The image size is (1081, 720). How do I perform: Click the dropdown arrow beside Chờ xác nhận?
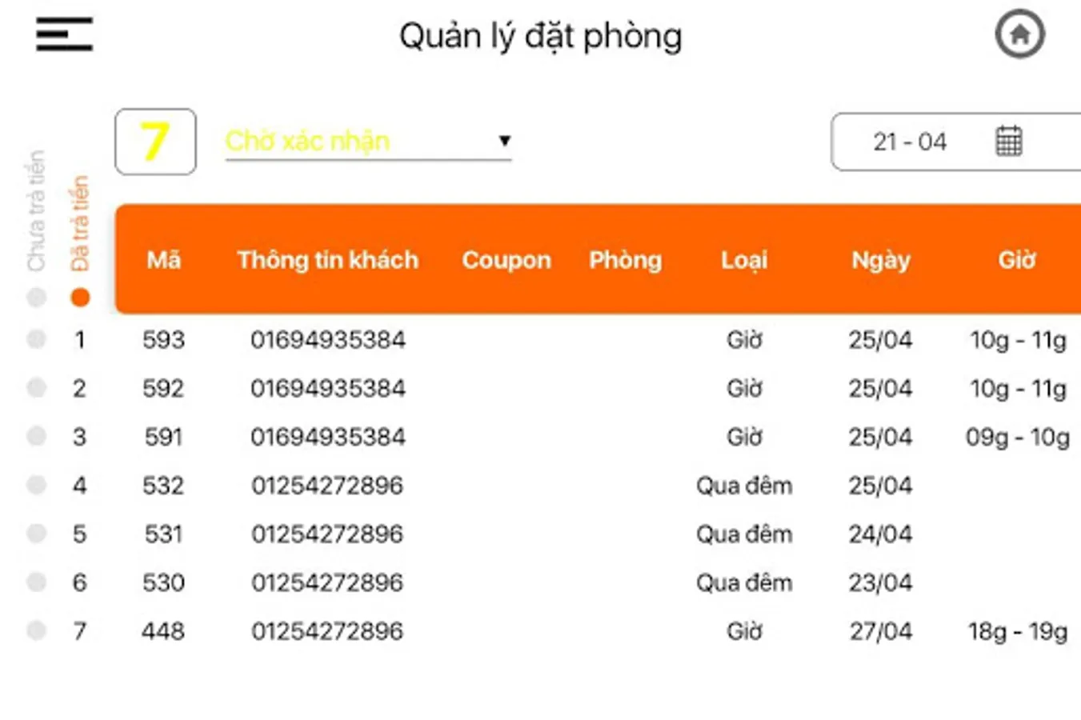coord(504,141)
